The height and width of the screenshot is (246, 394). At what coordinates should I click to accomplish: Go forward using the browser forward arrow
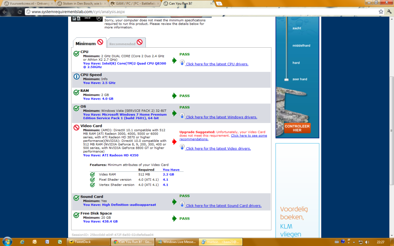(x=12, y=12)
